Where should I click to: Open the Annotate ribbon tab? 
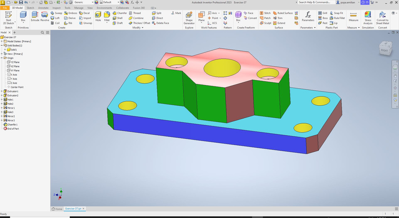click(x=43, y=7)
